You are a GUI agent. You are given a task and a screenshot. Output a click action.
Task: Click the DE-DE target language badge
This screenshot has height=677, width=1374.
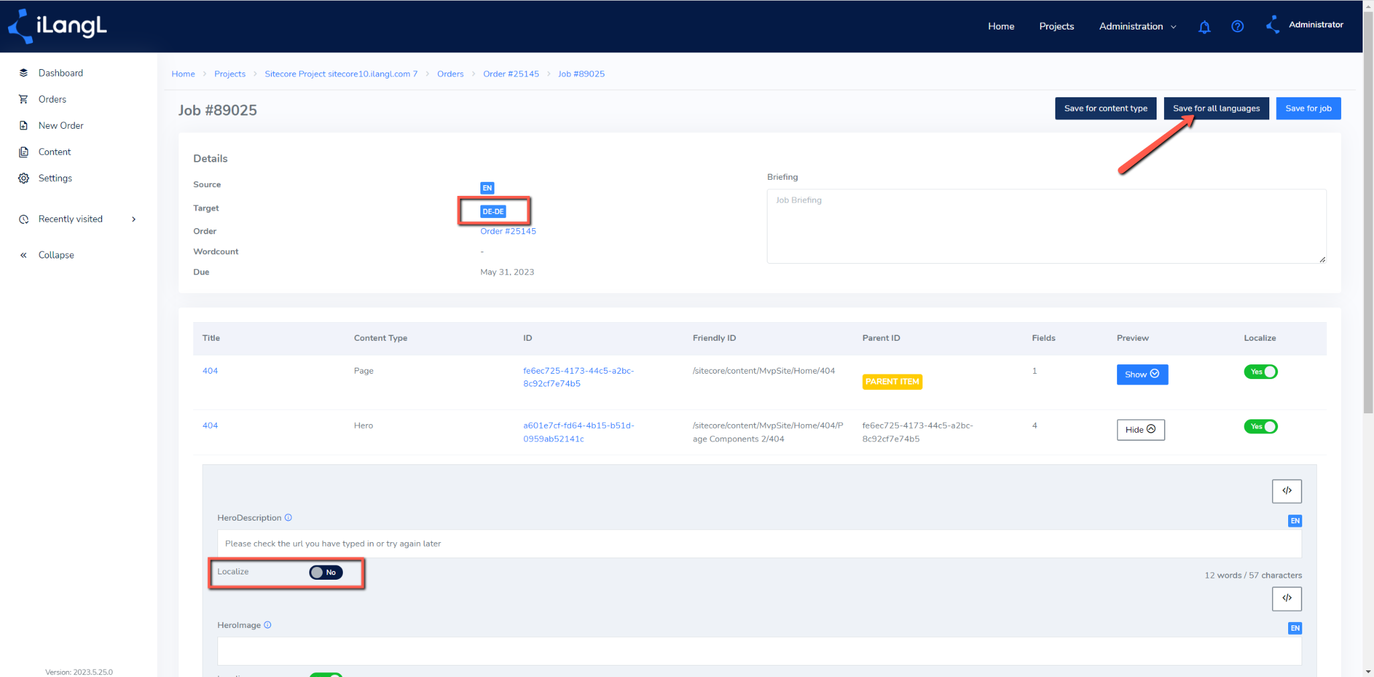click(x=493, y=211)
